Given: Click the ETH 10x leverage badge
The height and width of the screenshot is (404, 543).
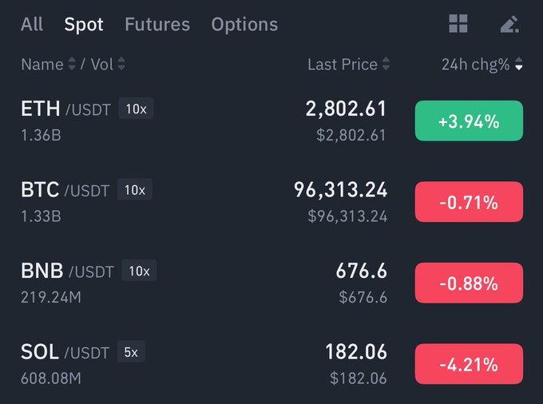Looking at the screenshot, I should coord(136,109).
